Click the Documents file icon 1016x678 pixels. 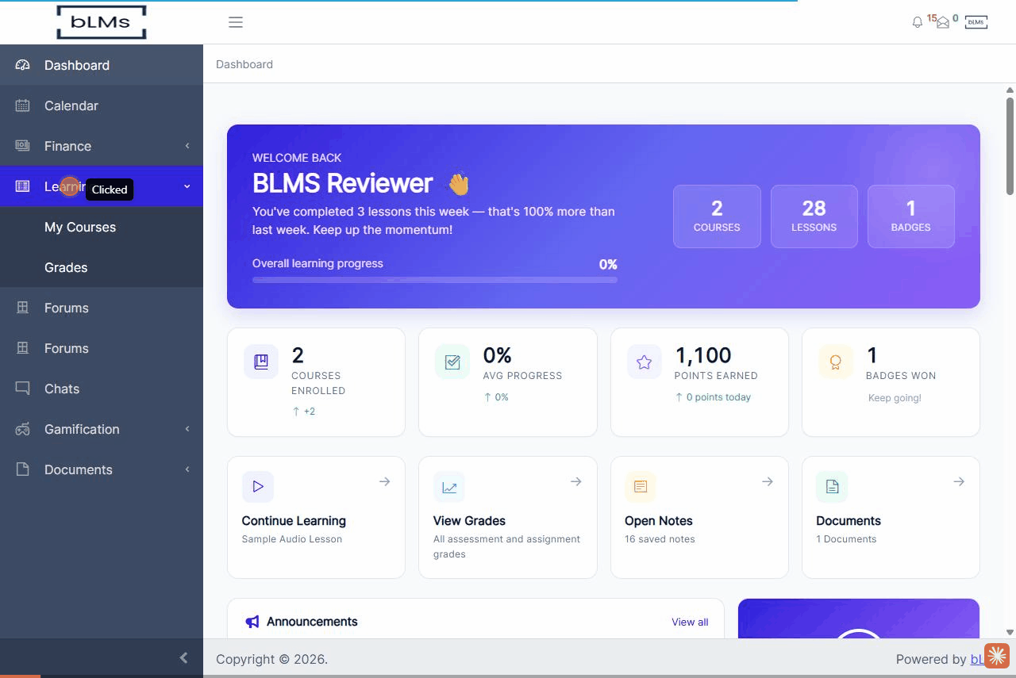point(22,469)
